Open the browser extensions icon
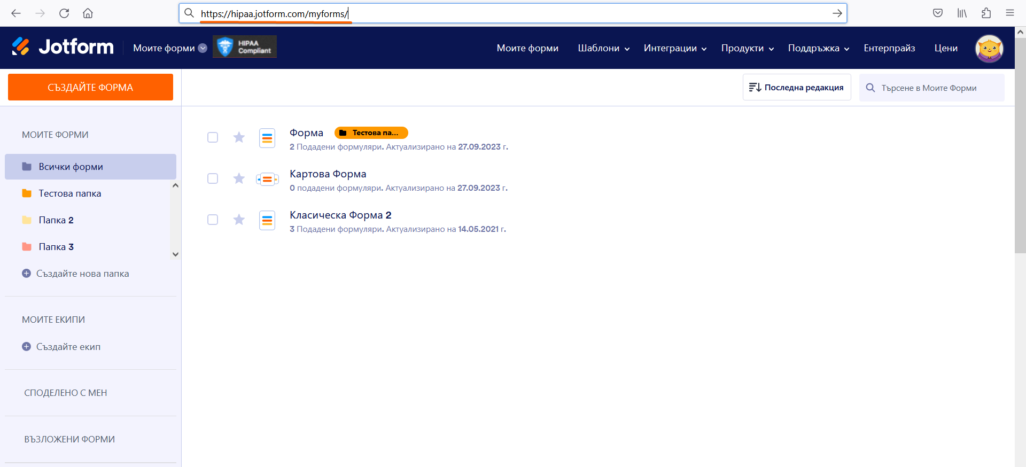 (986, 13)
